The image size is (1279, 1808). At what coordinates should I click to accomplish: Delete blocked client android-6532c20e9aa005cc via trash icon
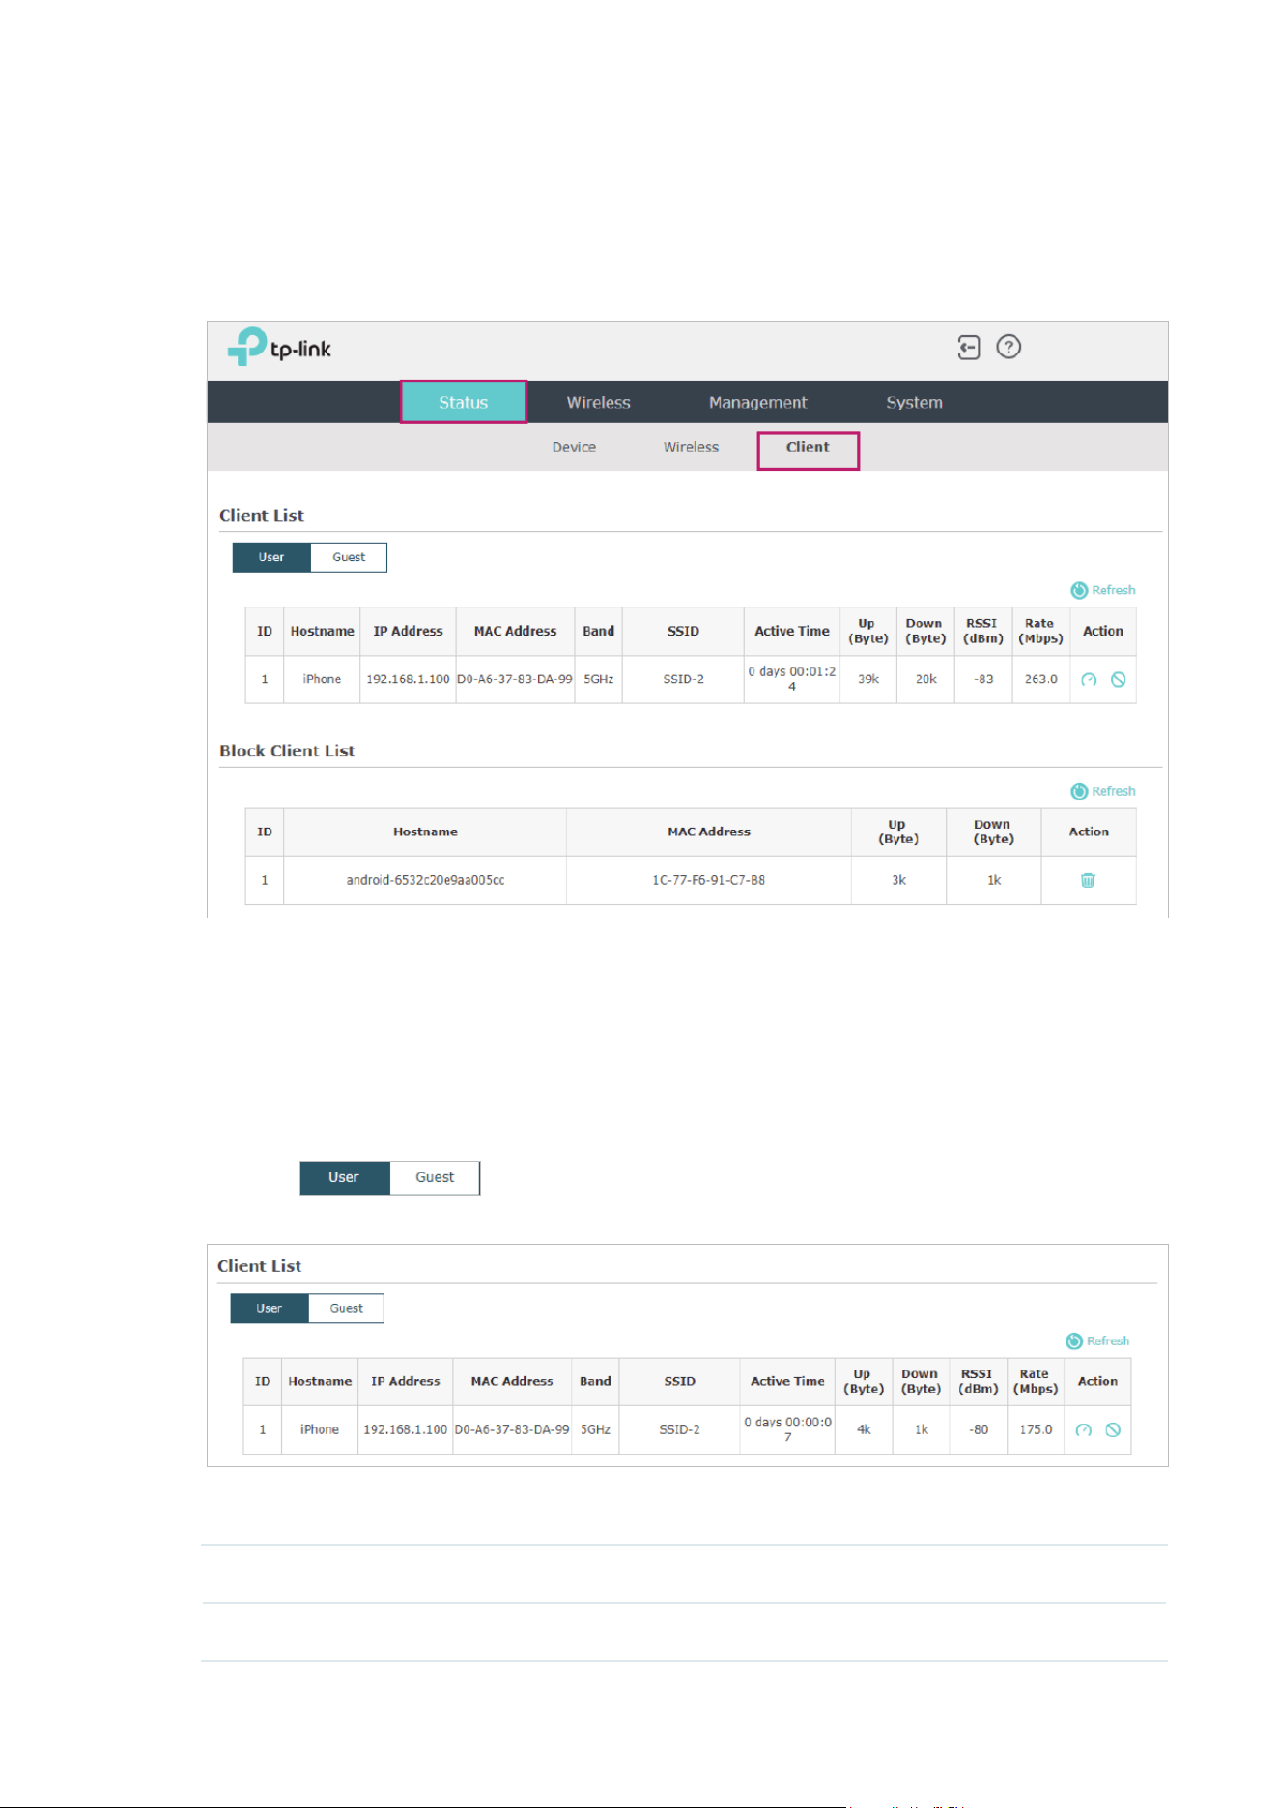click(x=1088, y=880)
